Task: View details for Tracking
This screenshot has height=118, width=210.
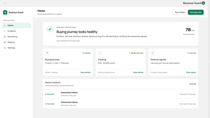Action: coord(138,72)
